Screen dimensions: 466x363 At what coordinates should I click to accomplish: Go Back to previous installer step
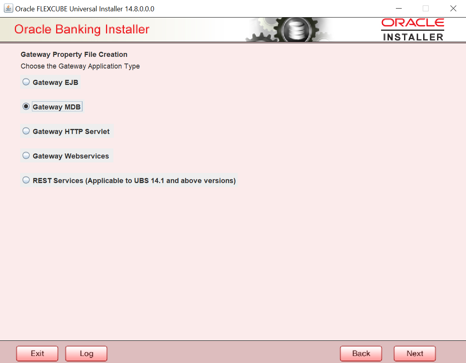[x=361, y=354]
